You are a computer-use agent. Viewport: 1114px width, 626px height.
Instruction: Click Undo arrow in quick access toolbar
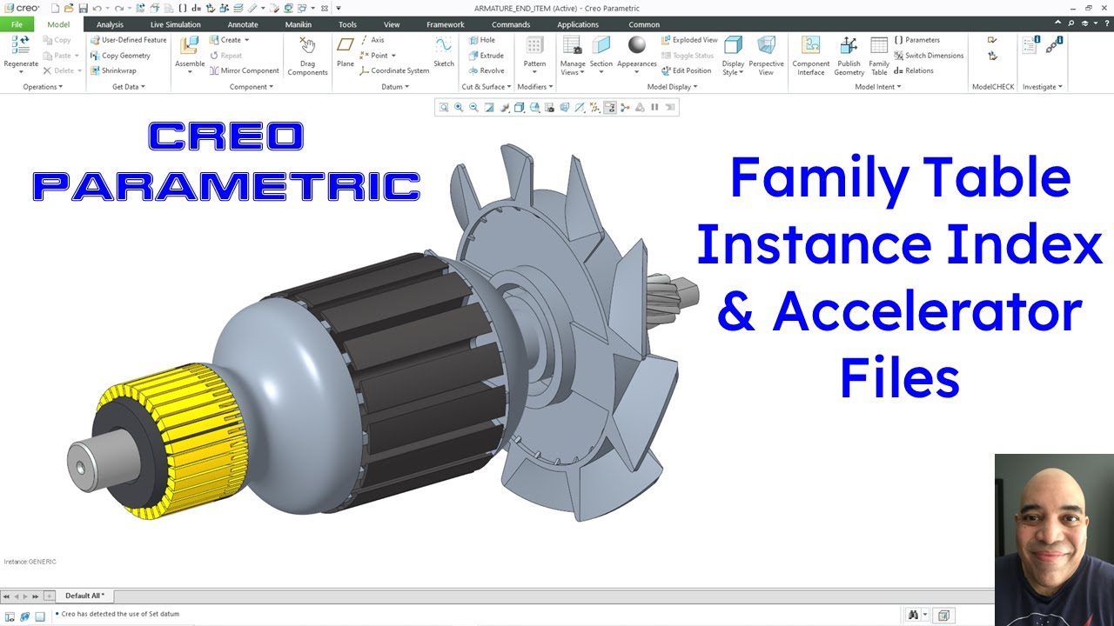[97, 8]
